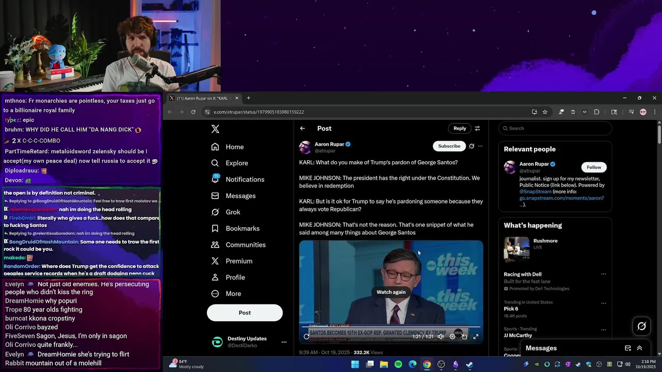Open video playback settings gear

(453, 337)
